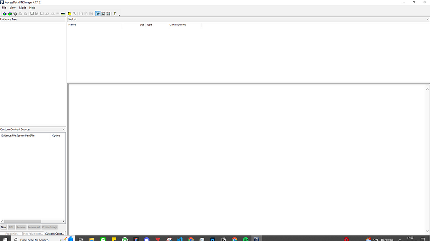430x241 pixels.
Task: Close the File List panel
Action: (x=427, y=19)
